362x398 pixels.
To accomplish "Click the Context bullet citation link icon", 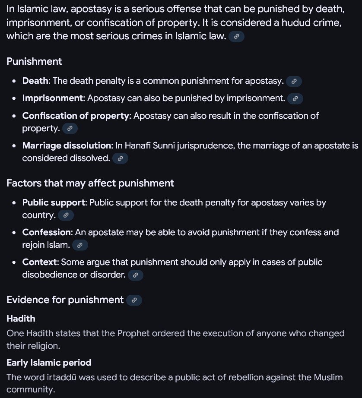I will pos(135,275).
